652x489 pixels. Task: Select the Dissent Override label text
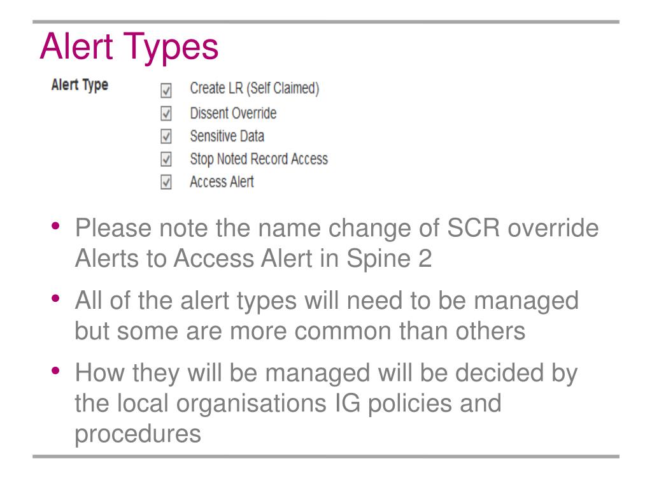(x=233, y=113)
